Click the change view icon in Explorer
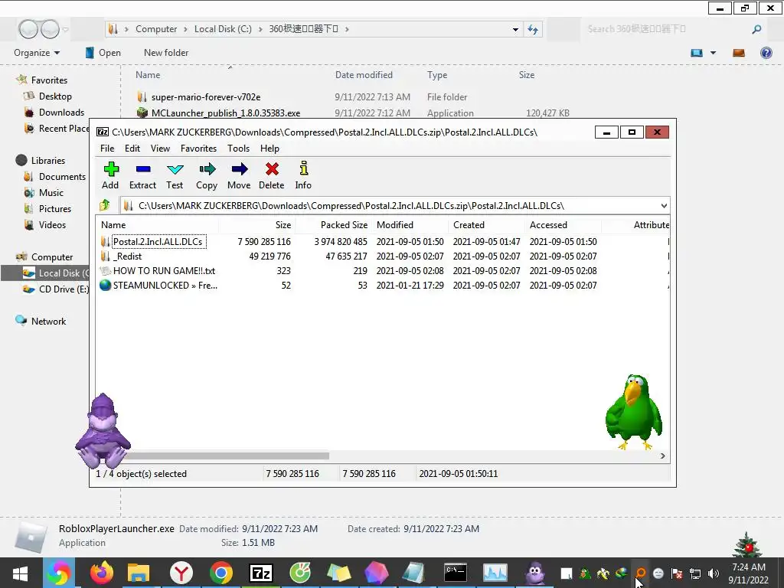Image resolution: width=784 pixels, height=588 pixels. 697,53
